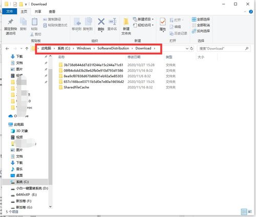
Task: Open the New Item dropdown
Action: tap(143, 19)
